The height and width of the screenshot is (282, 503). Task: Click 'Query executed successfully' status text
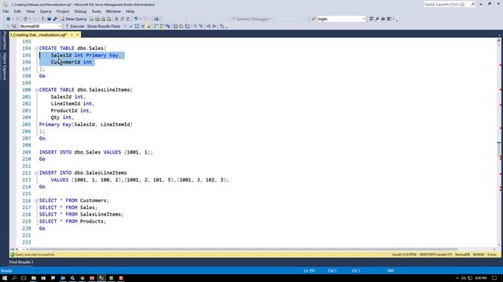35,255
